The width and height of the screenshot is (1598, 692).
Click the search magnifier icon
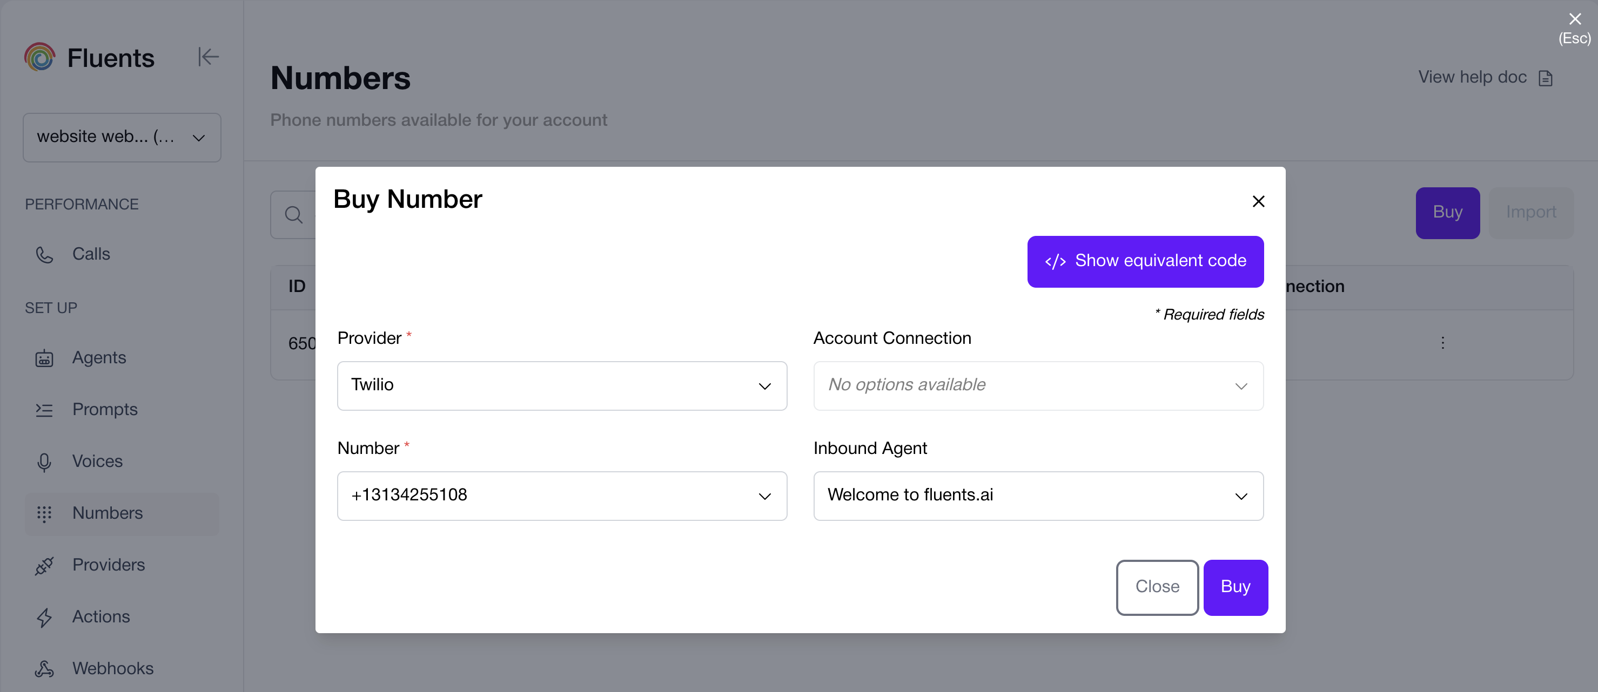tap(294, 214)
